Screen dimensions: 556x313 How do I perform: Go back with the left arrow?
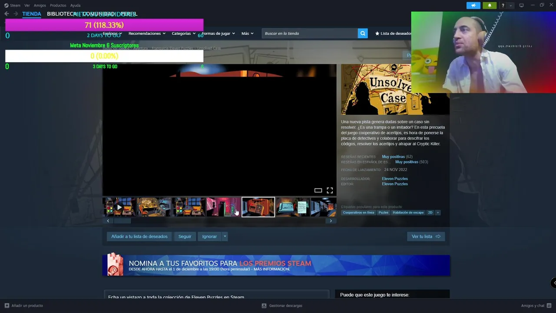[x=7, y=14]
